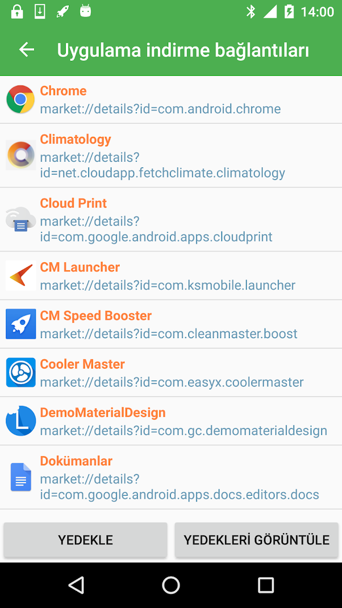
Task: Tap the CM Launcher arrow icon
Action: 20,275
